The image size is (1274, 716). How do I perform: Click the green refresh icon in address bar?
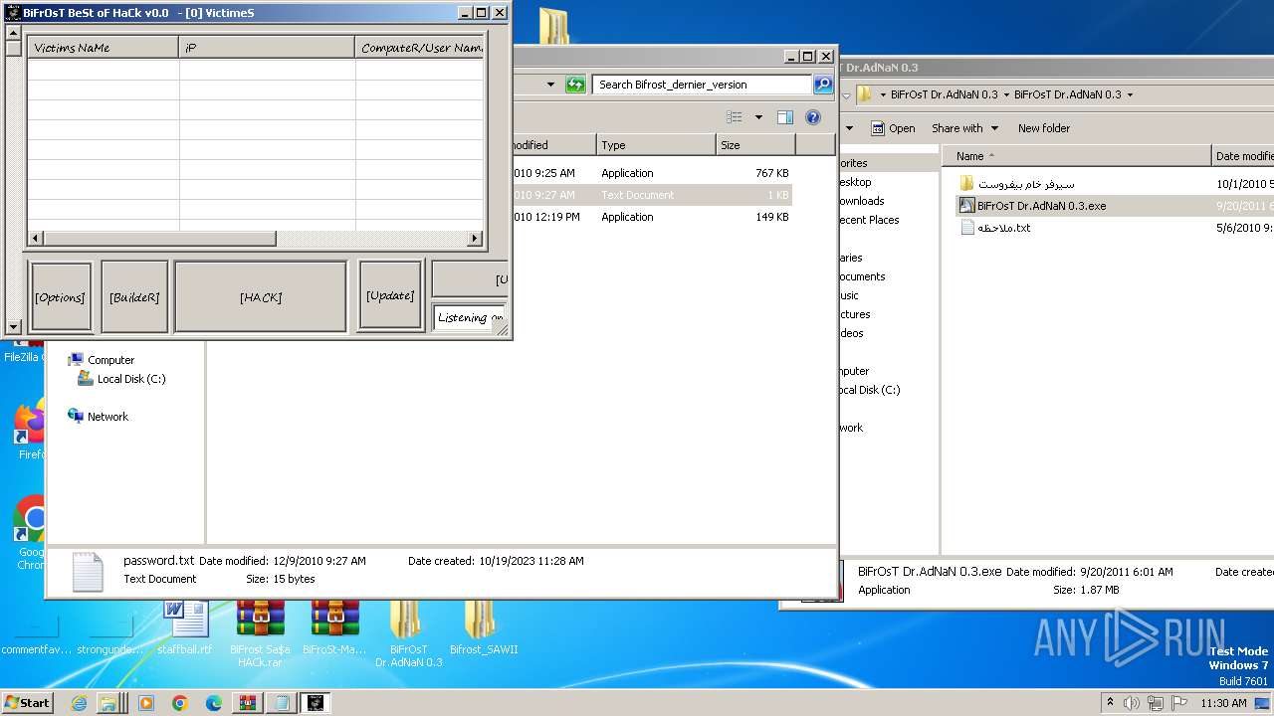coord(575,85)
